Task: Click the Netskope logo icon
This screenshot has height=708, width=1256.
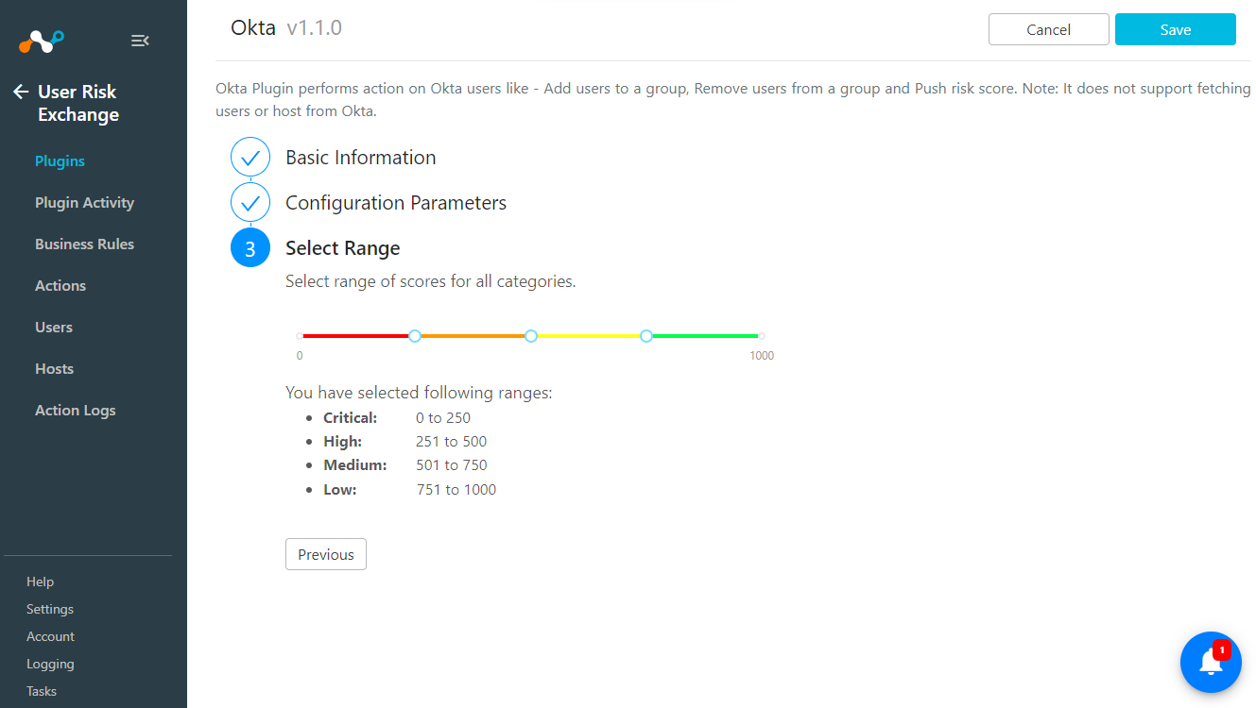Action: [42, 41]
